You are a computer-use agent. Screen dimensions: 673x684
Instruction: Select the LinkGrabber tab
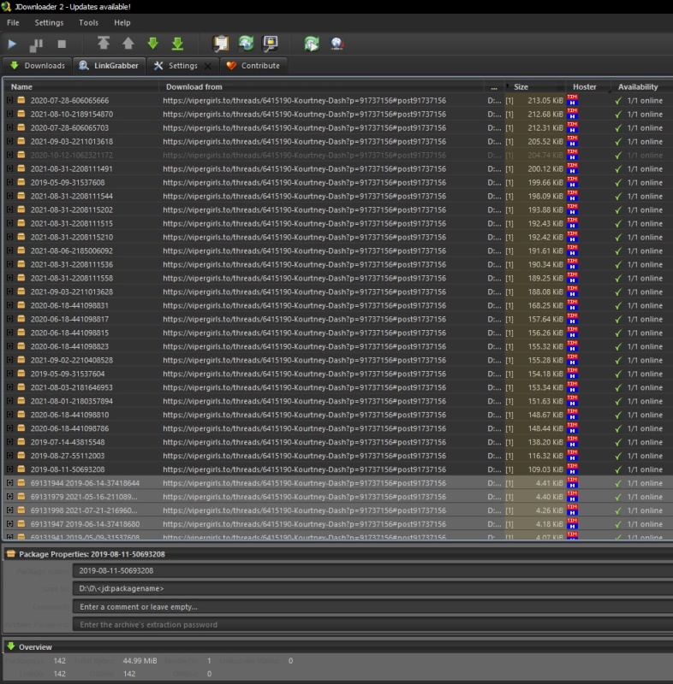110,66
